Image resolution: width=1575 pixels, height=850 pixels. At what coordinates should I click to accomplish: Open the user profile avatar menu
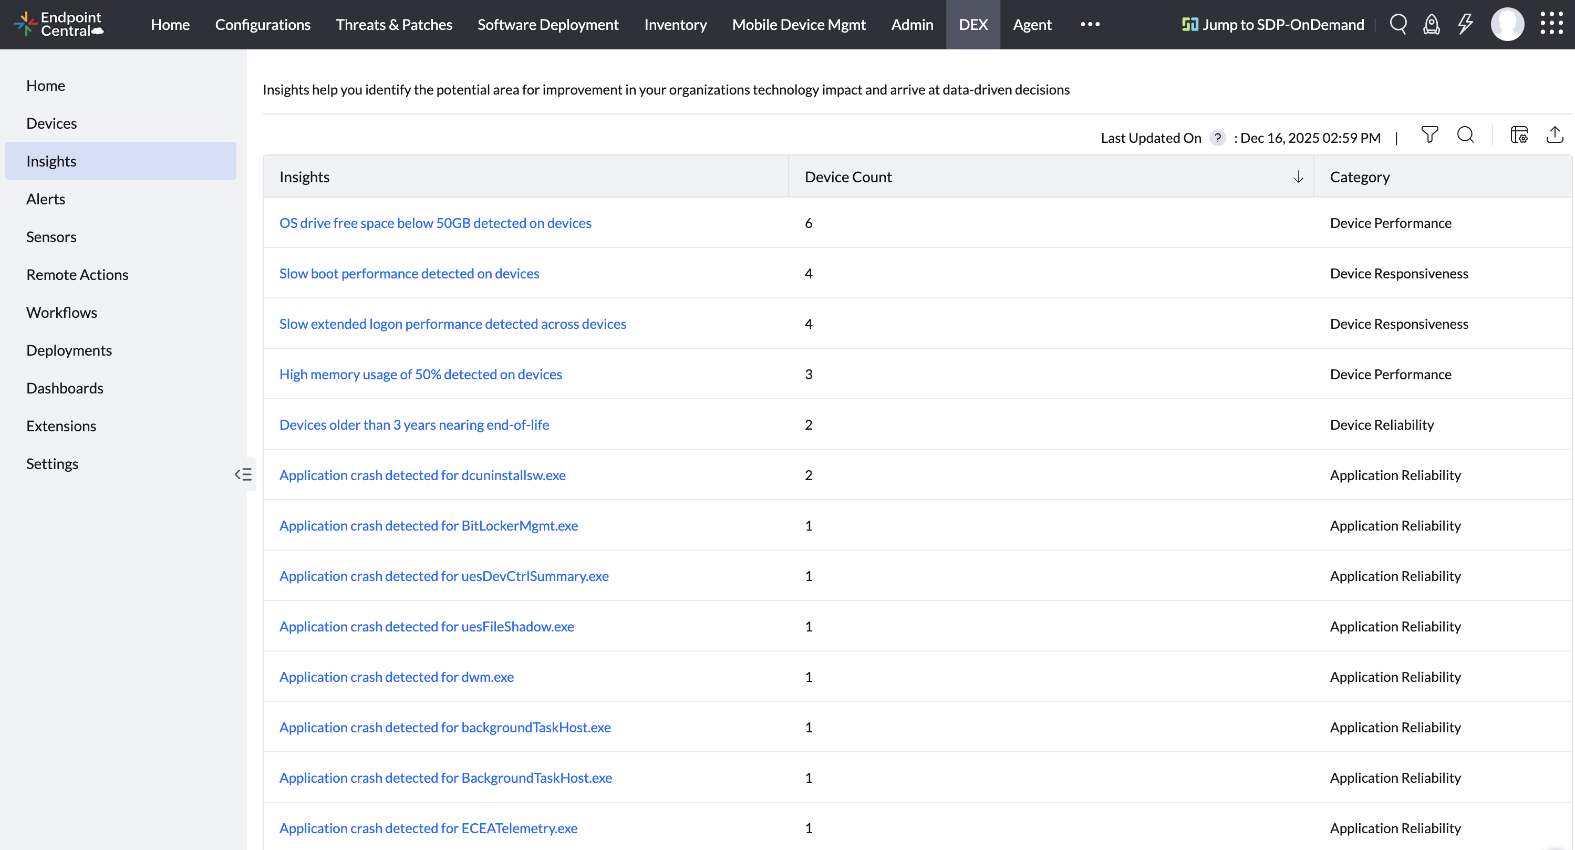[1507, 25]
